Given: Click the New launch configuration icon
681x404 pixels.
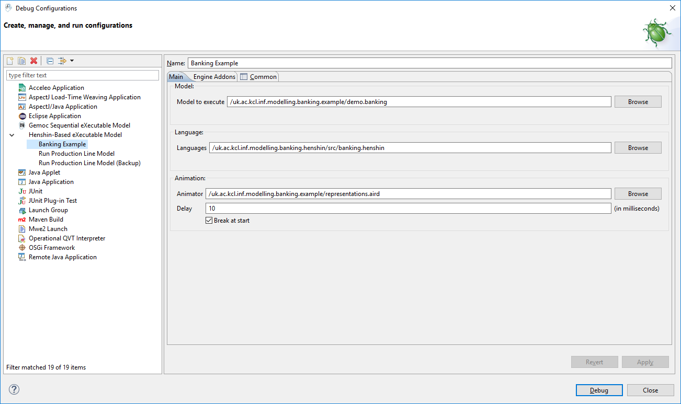Looking at the screenshot, I should pos(10,61).
